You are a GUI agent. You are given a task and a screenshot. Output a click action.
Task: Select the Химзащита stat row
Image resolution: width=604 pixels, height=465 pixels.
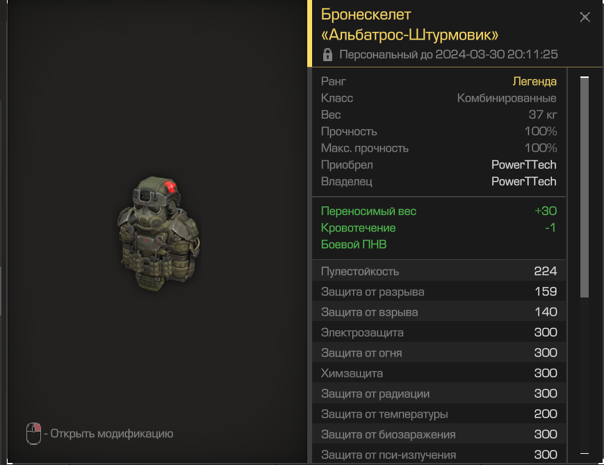439,373
